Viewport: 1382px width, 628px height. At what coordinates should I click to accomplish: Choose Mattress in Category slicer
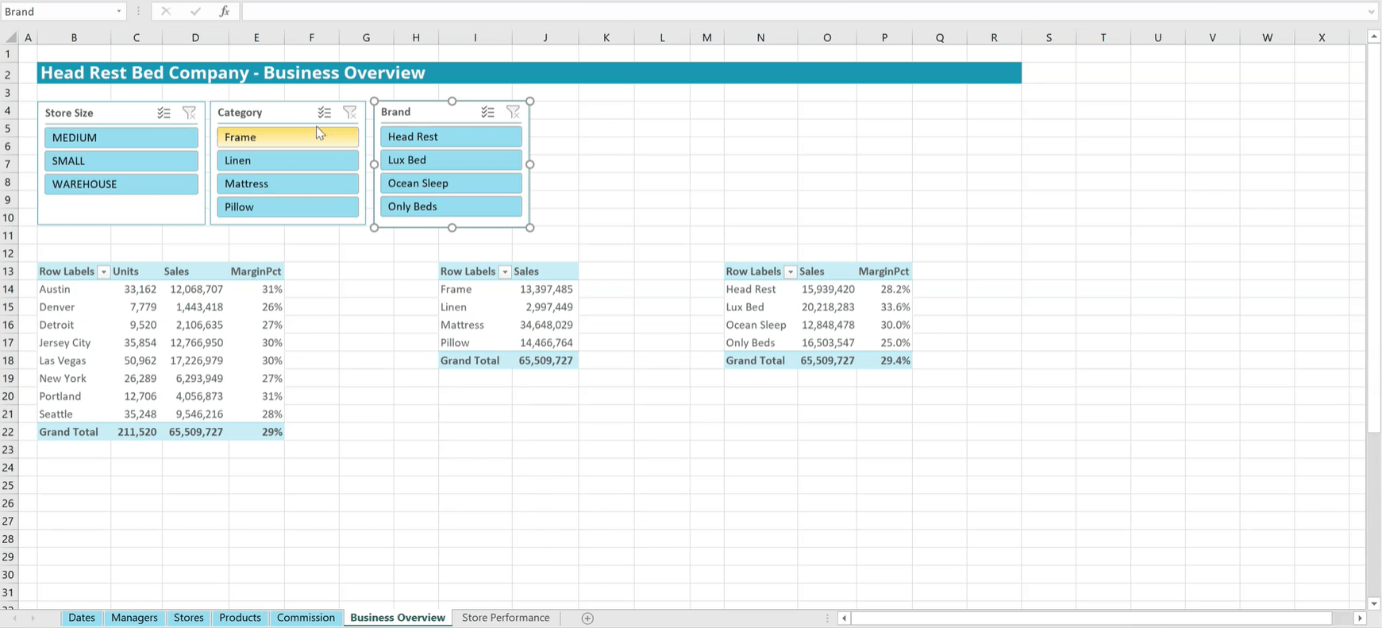(287, 183)
